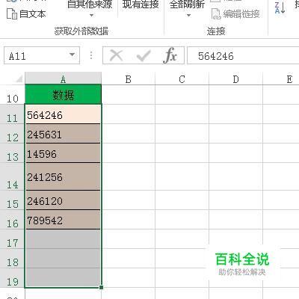The image size is (299, 299).
Task: Select column D header
Action: coord(235,79)
